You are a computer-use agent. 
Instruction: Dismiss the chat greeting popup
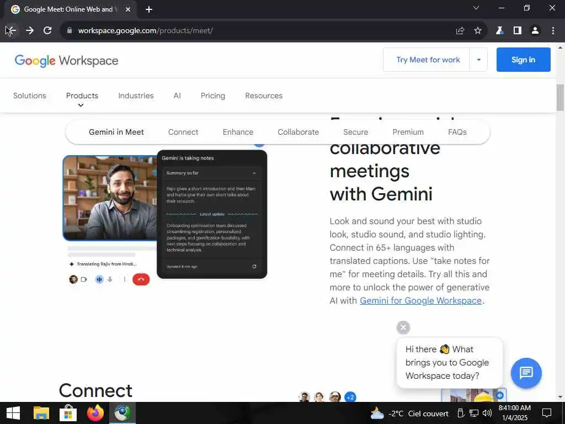pyautogui.click(x=403, y=327)
